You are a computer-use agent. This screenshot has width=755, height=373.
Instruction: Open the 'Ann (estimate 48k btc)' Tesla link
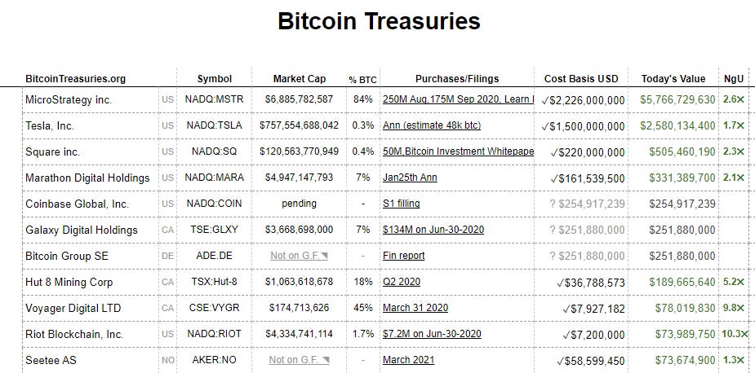pos(432,125)
